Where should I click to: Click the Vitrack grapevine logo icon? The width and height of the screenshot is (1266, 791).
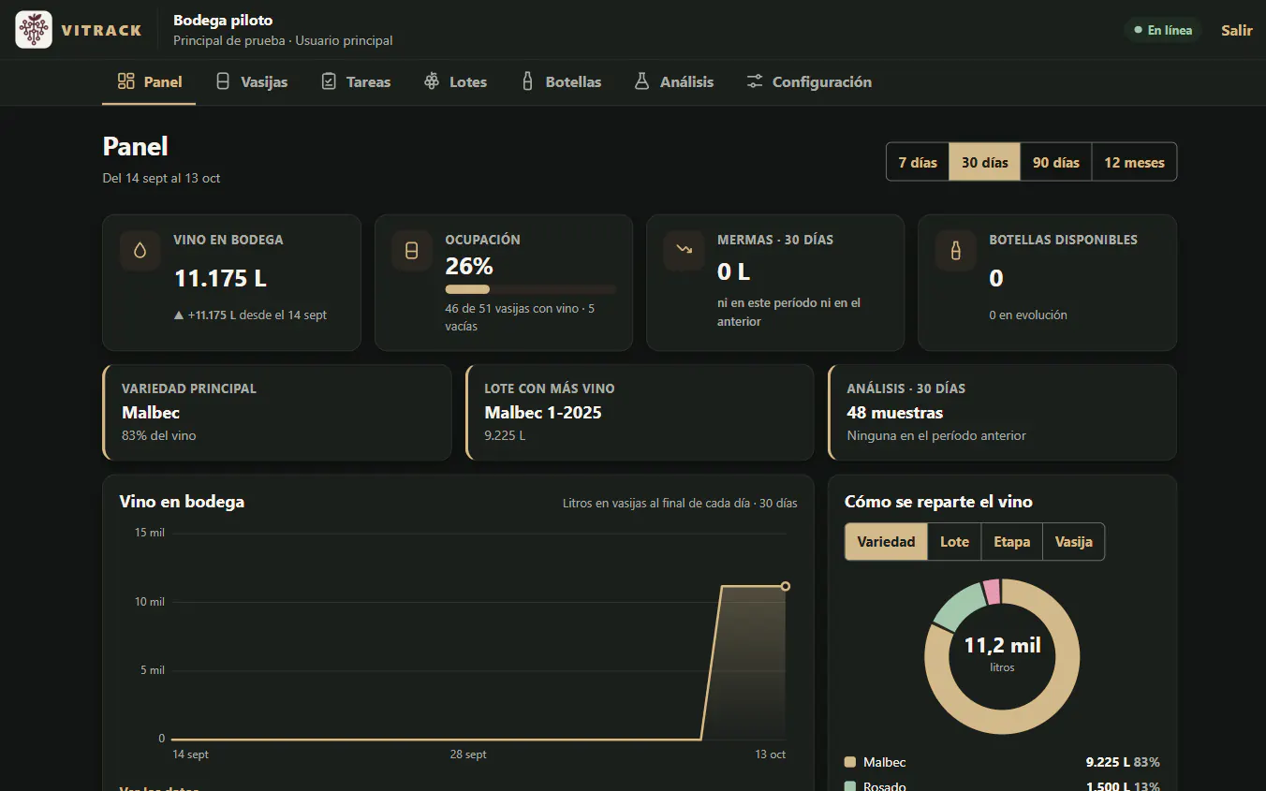34,30
